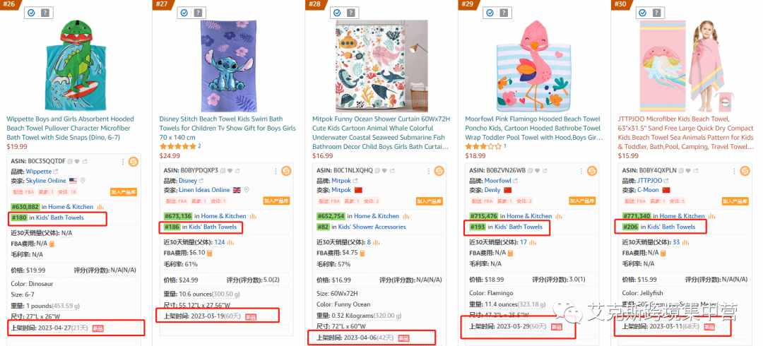Open sales chart icon beside 124 monthly sales
This screenshot has width=763, height=346.
(x=230, y=242)
